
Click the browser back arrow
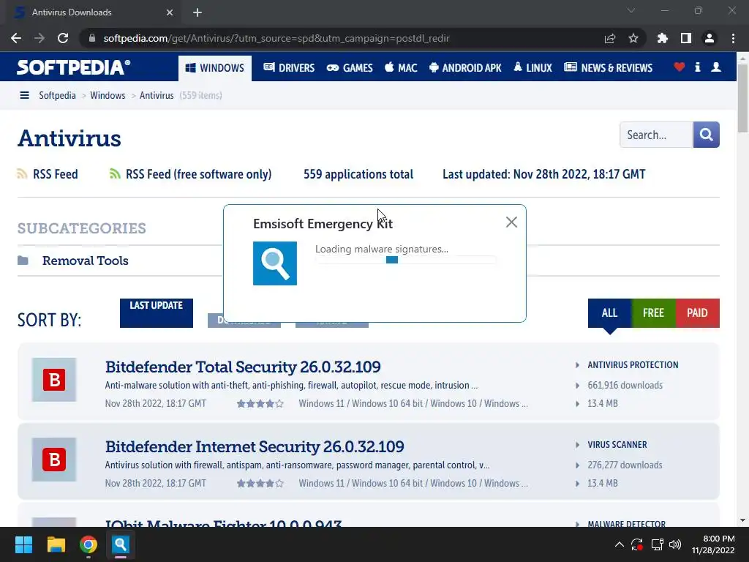click(16, 38)
